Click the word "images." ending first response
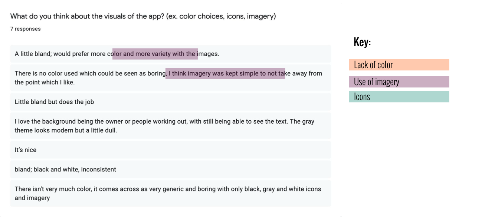 209,54
